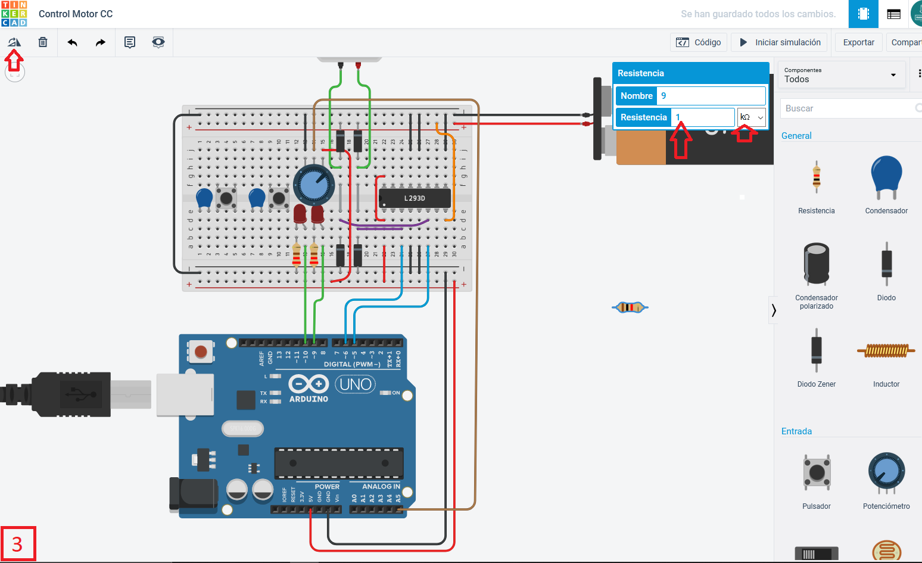
Task: Undo the last action
Action: 73,42
